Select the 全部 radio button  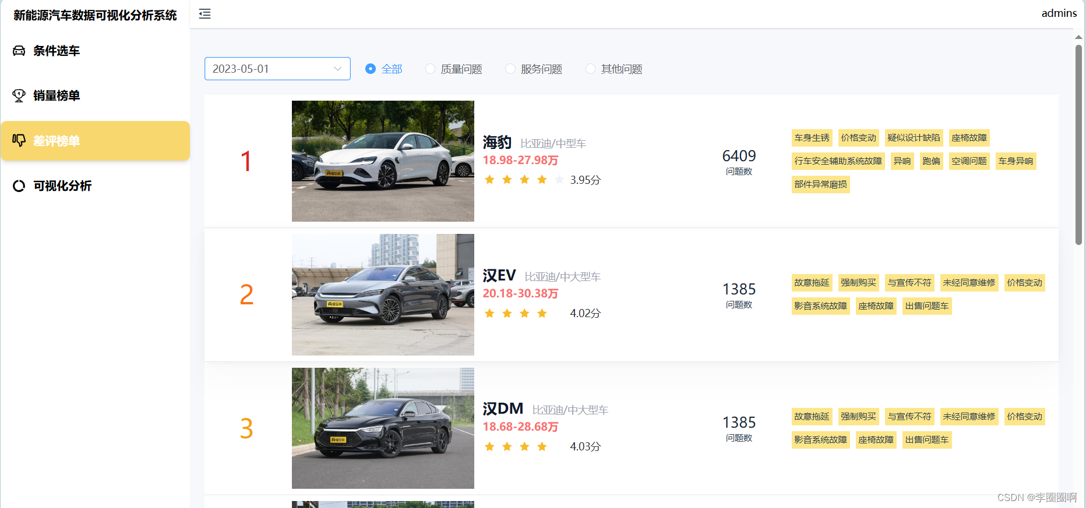[371, 69]
